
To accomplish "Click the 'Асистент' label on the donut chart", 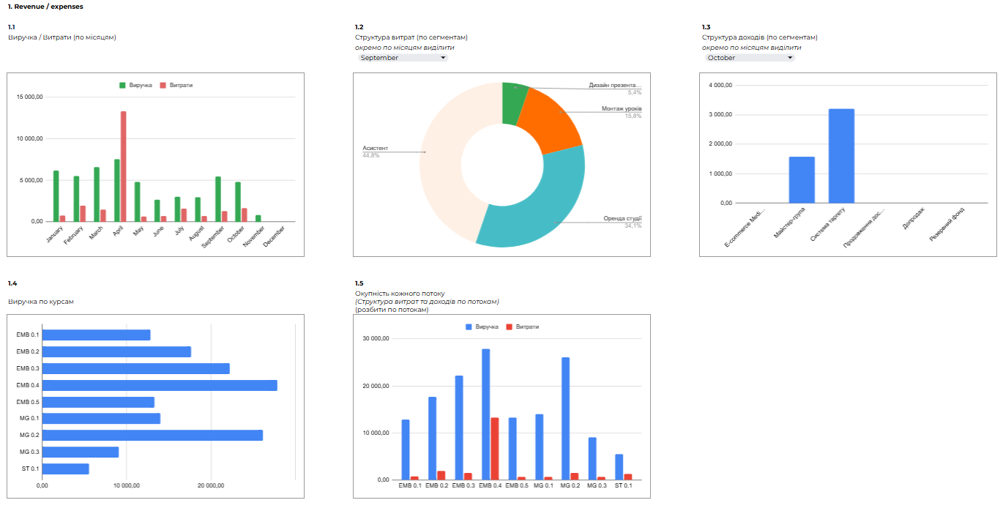I will coord(376,149).
